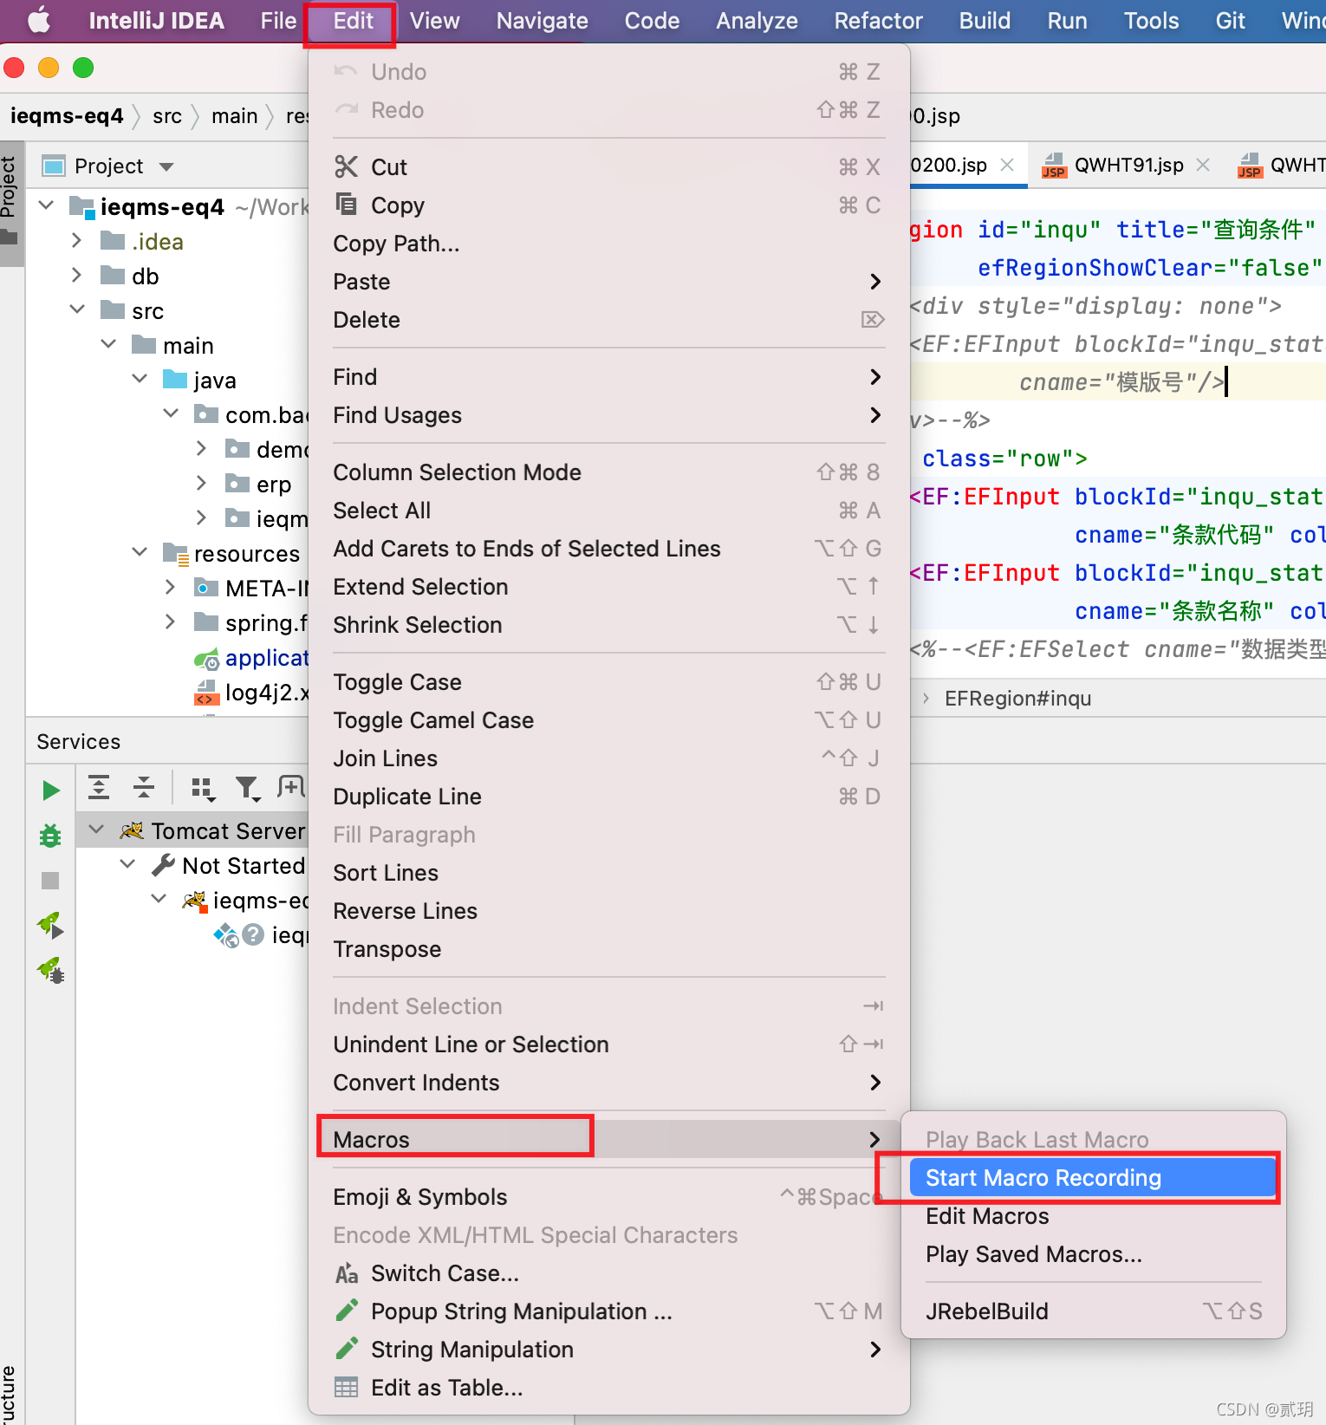Select the spring.f folder in tree
Screen dimensions: 1326x1425
point(265,622)
